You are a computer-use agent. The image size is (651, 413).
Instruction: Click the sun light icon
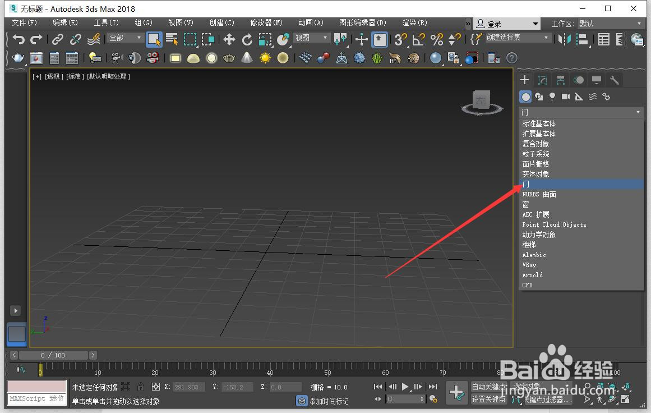265,58
